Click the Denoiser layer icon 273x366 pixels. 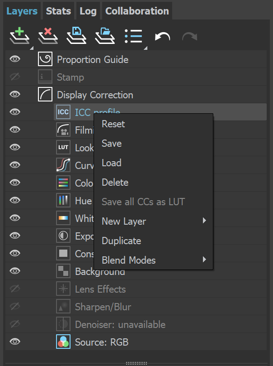[x=63, y=324]
